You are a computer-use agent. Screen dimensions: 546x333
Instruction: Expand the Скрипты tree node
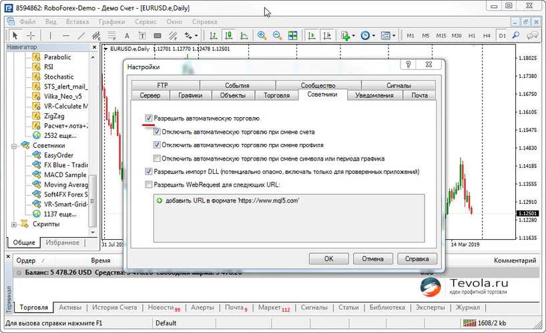[15, 224]
